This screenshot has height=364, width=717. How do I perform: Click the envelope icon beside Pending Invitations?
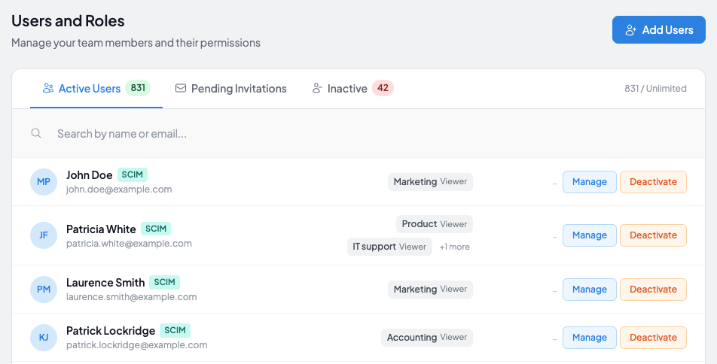[181, 88]
